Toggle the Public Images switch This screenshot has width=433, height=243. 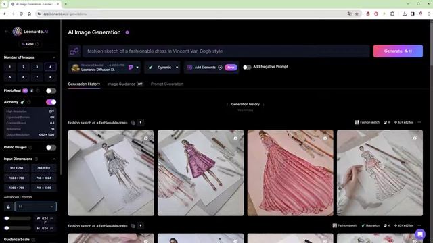point(51,147)
